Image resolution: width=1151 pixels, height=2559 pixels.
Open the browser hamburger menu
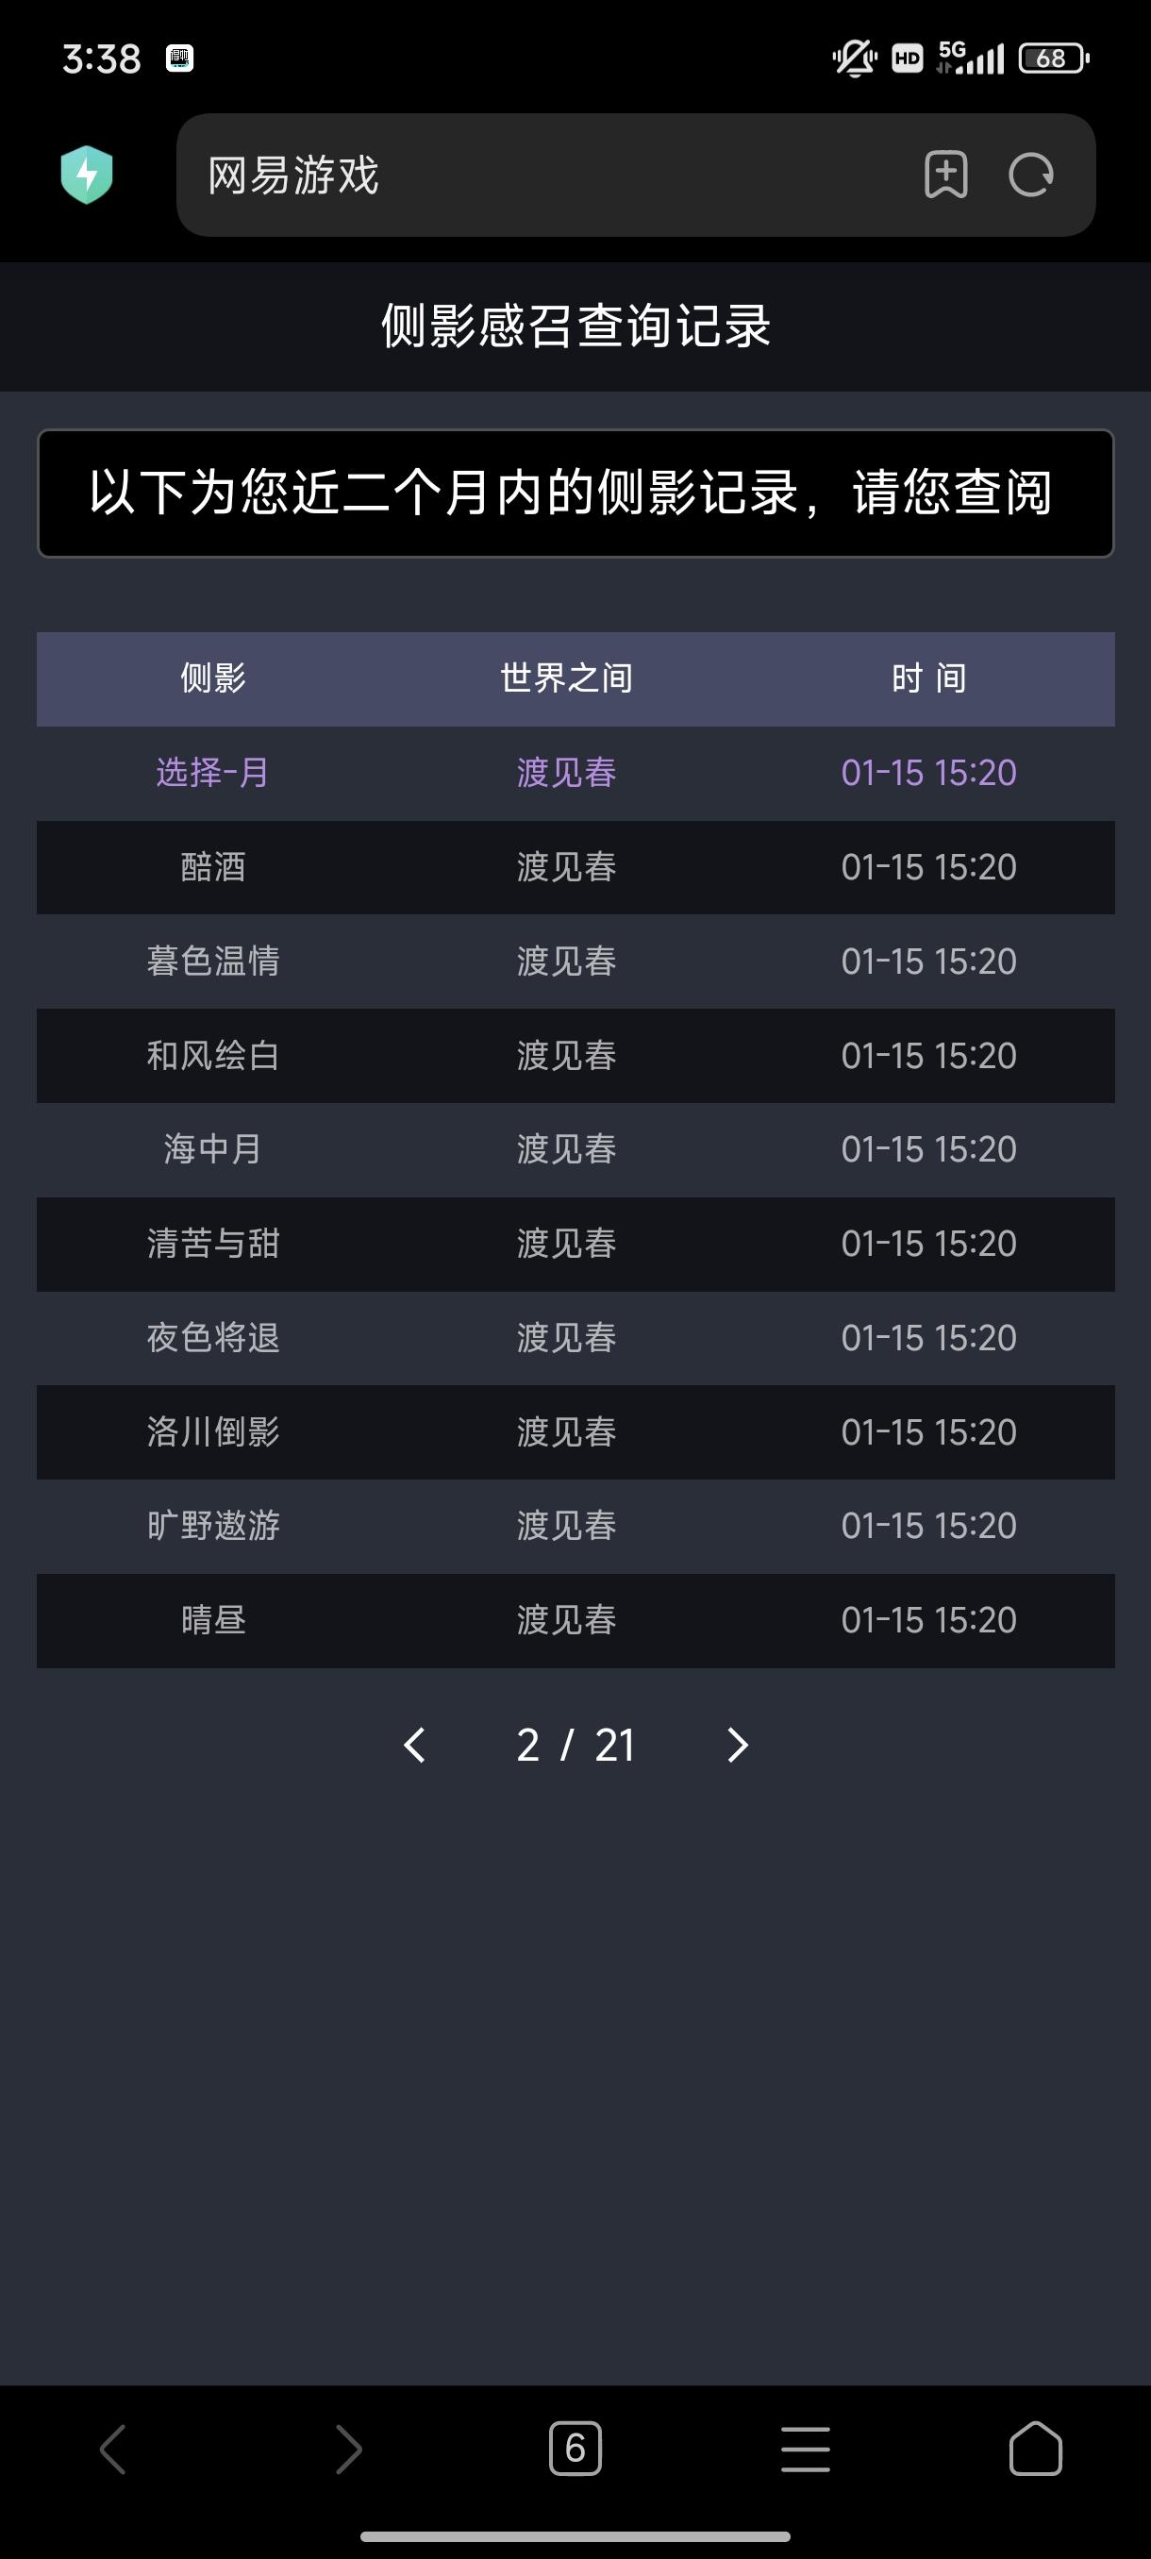pos(806,2449)
